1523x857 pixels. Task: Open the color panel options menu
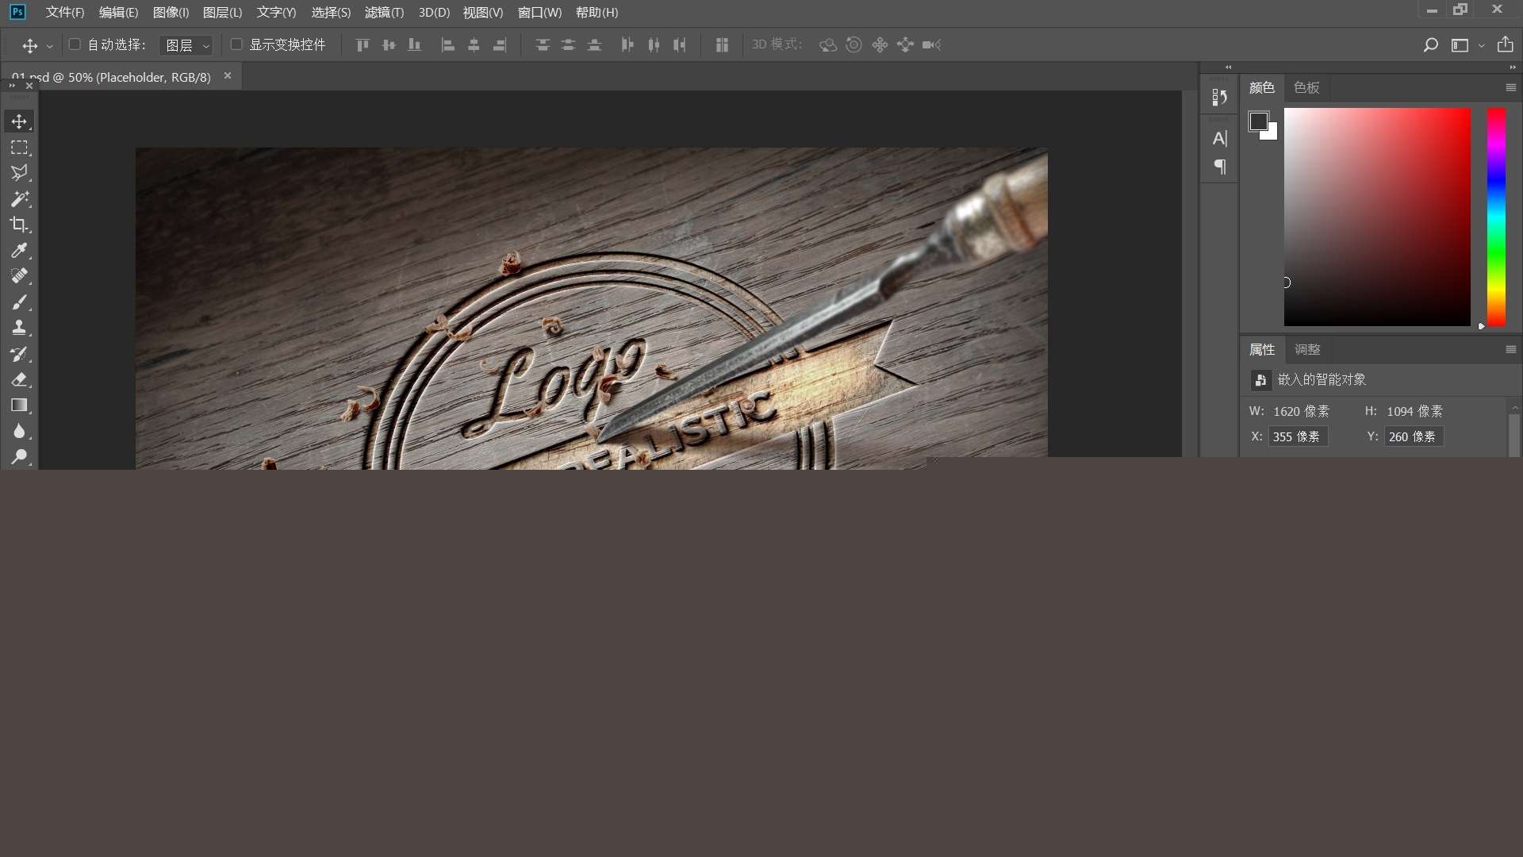pos(1510,87)
